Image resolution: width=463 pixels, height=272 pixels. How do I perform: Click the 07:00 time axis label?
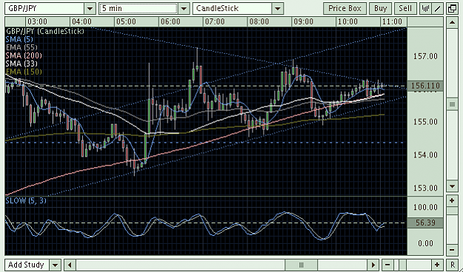click(215, 22)
